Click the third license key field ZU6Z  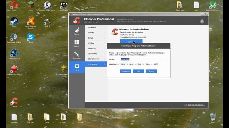point(140,64)
